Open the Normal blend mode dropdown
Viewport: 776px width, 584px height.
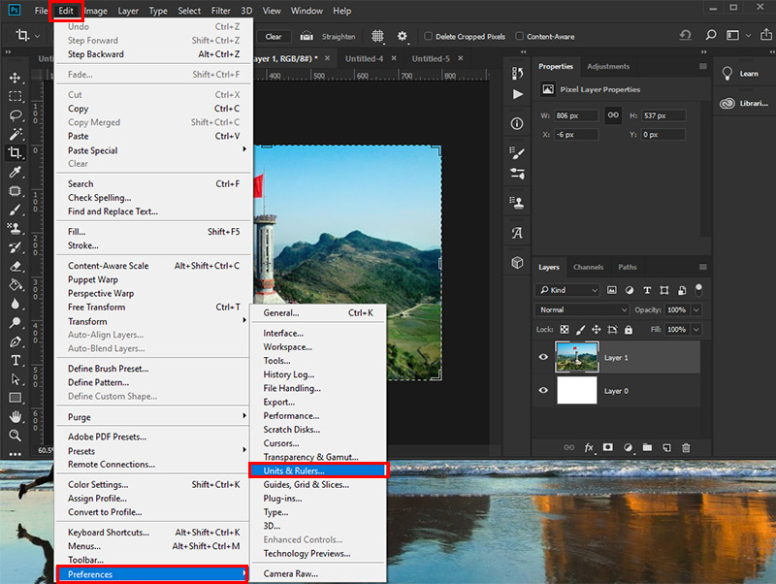coord(583,309)
